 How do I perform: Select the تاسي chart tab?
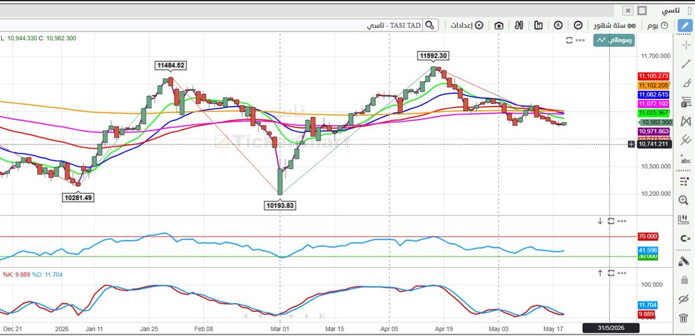point(671,10)
